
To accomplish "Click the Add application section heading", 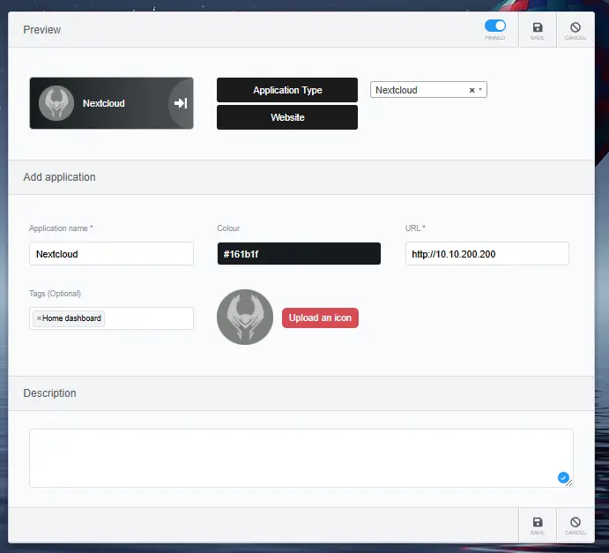I will (x=59, y=177).
